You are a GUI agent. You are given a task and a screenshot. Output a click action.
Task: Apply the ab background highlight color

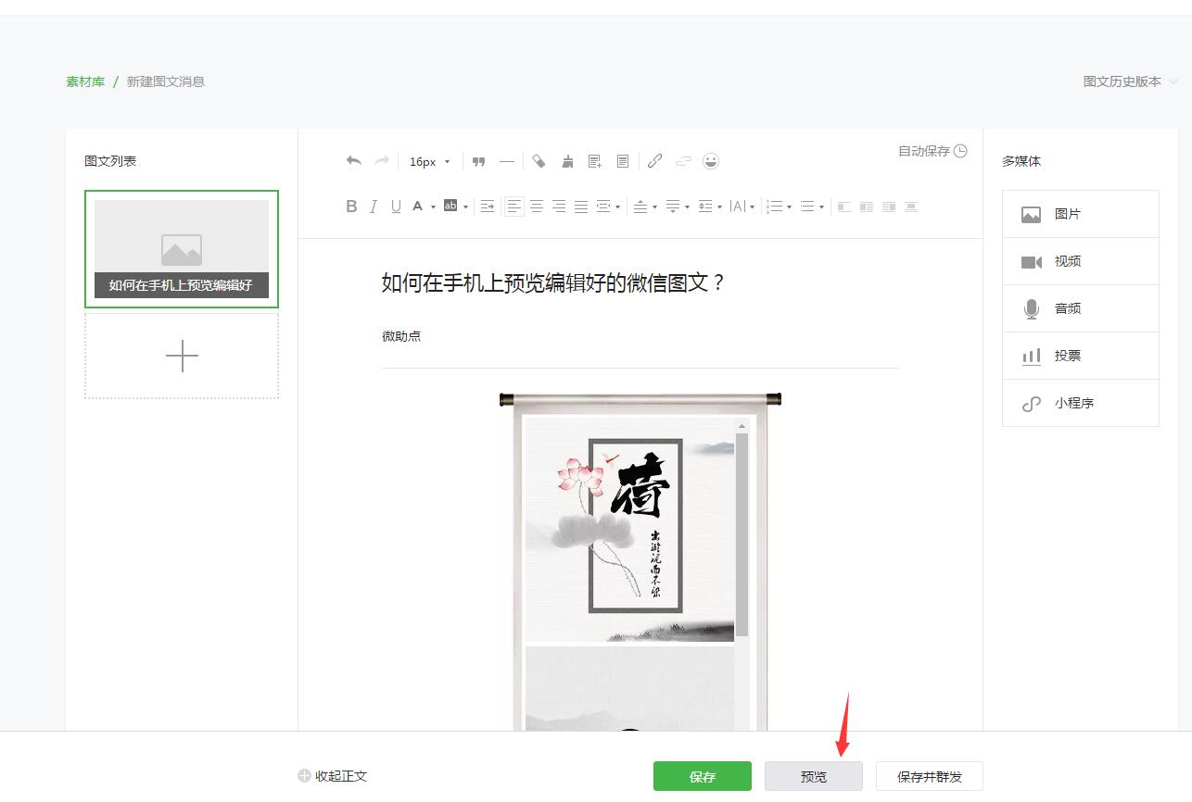(450, 207)
